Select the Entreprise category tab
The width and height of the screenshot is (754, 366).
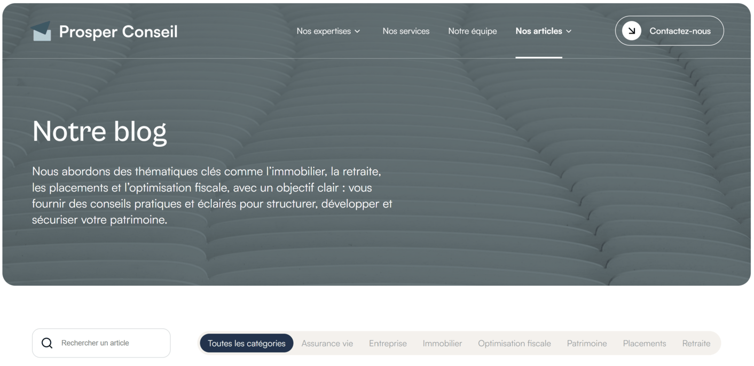(388, 343)
